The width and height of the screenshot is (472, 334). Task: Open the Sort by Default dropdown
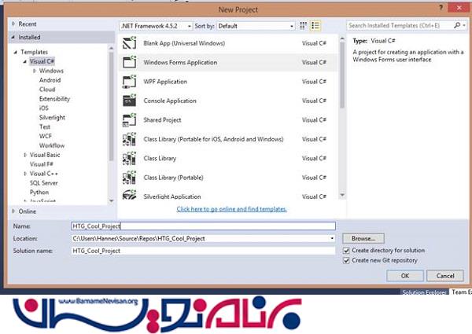point(256,26)
